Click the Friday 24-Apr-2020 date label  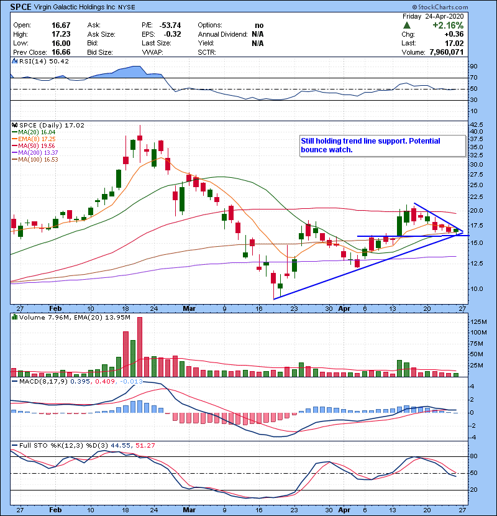(433, 16)
